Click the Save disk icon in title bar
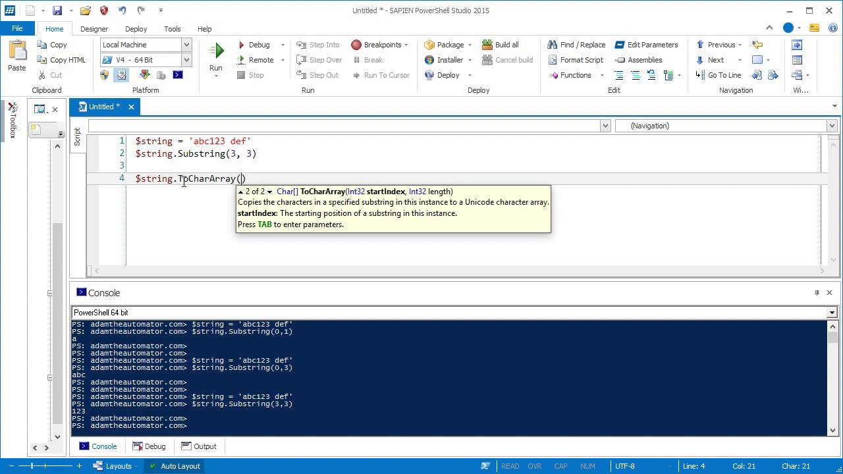The height and width of the screenshot is (474, 843). [x=57, y=11]
